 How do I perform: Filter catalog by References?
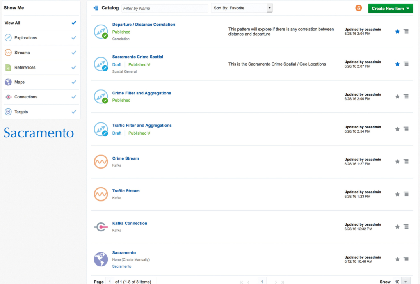41,67
